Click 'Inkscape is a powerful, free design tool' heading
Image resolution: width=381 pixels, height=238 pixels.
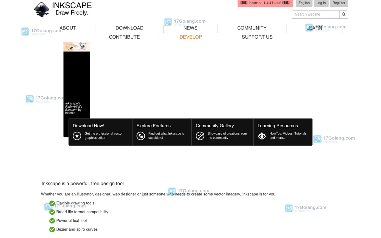[83, 184]
